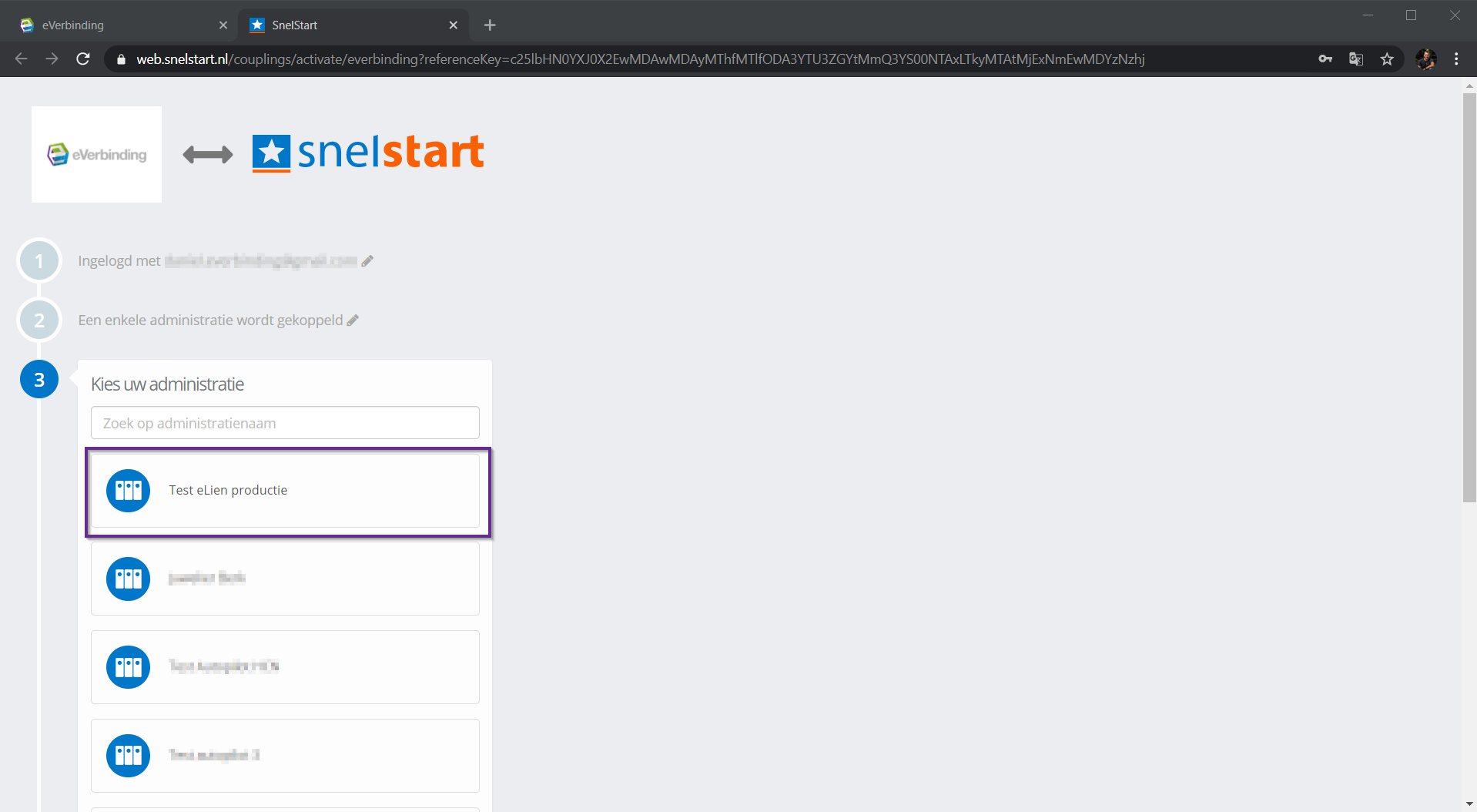Open the translate page icon
The image size is (1477, 812).
coord(1356,59)
